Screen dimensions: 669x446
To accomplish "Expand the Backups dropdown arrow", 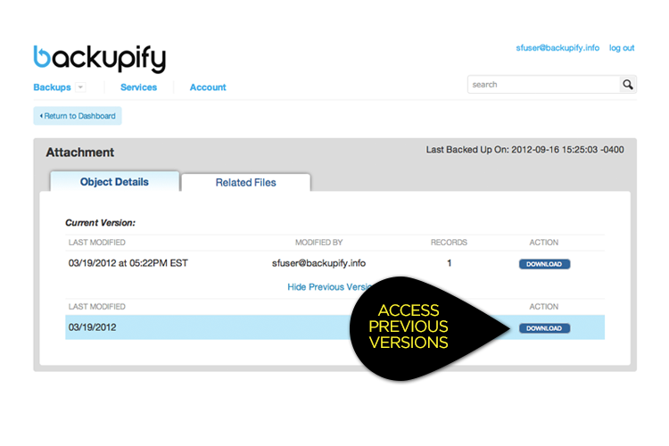I will tap(80, 87).
